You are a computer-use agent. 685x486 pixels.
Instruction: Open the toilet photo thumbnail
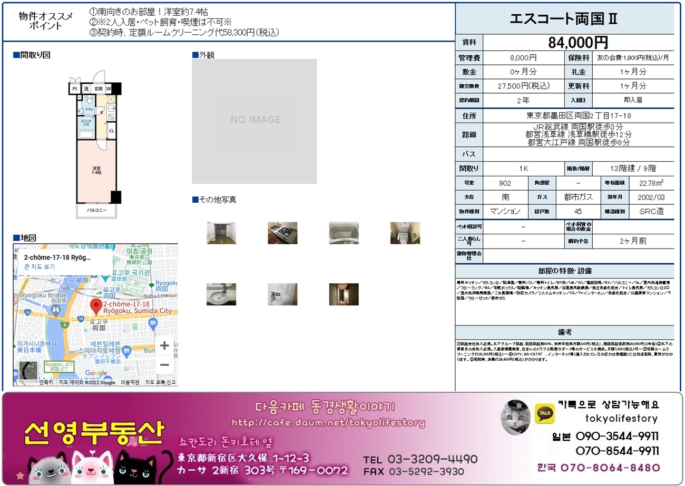tap(405, 233)
